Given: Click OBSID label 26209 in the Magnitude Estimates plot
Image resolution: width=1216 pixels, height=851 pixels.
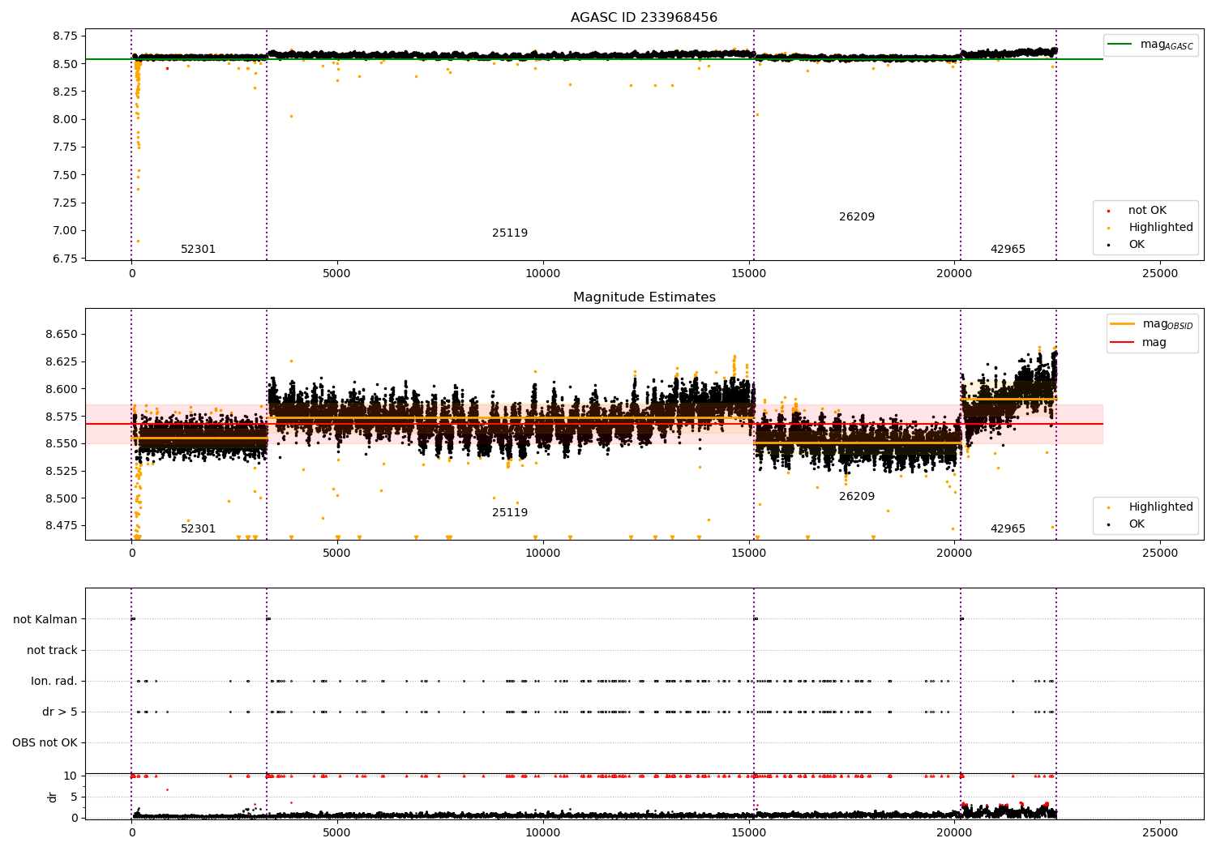Looking at the screenshot, I should point(857,496).
